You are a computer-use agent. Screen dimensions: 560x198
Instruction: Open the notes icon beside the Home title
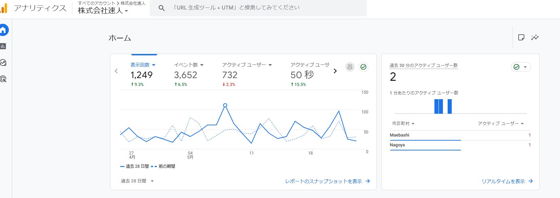pos(521,37)
